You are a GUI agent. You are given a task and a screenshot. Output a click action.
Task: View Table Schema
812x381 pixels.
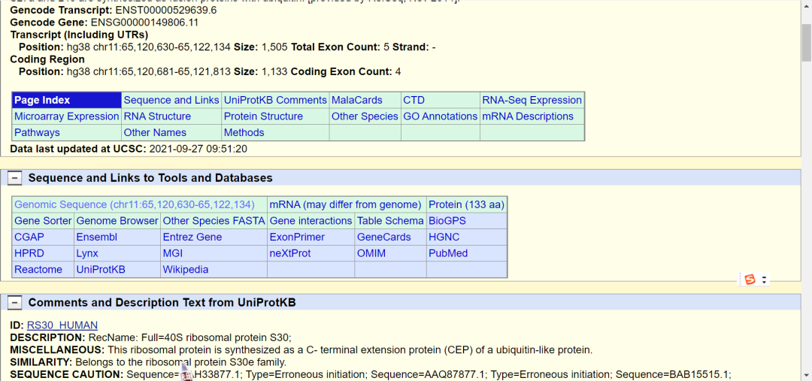click(390, 220)
